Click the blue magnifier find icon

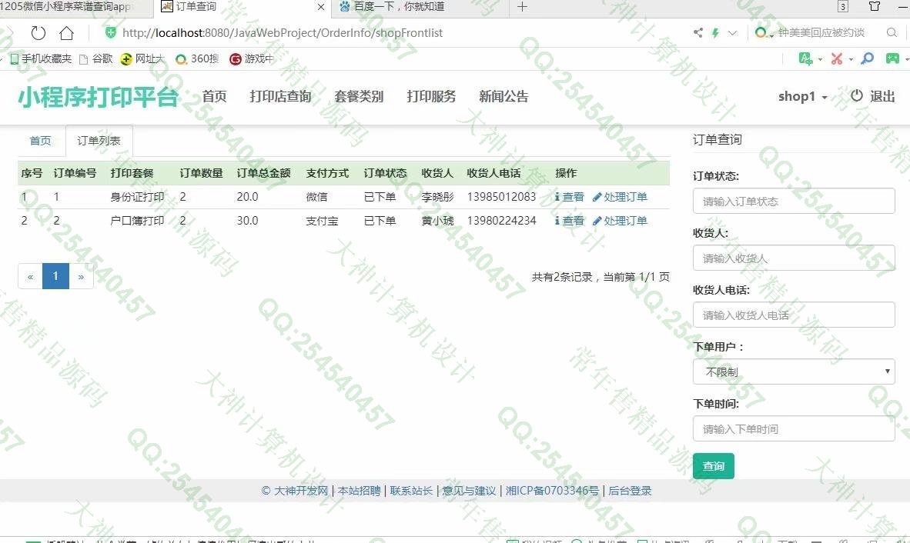click(x=868, y=58)
